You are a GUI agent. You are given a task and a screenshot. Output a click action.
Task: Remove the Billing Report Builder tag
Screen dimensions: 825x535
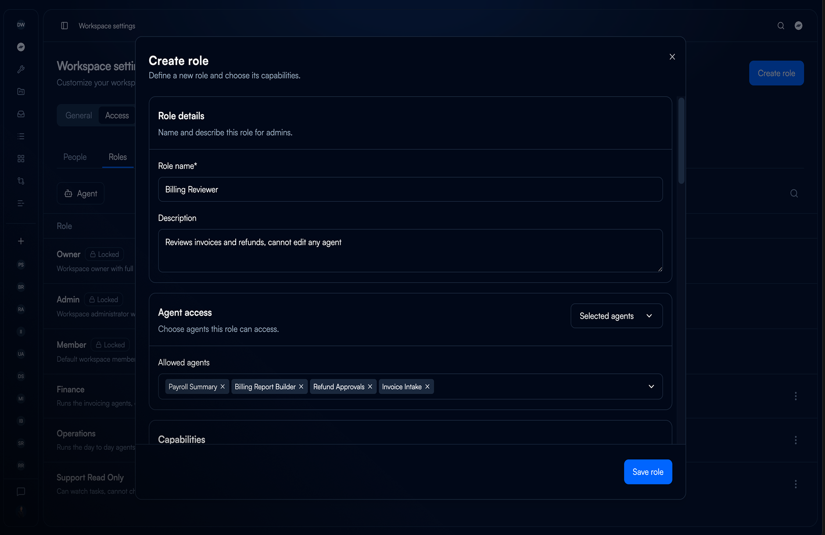coord(301,387)
